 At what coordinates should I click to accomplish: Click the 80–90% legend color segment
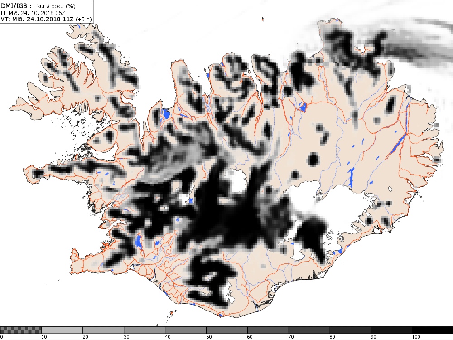point(350,330)
